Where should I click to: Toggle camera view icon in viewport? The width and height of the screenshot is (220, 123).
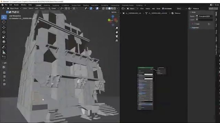[117, 36]
